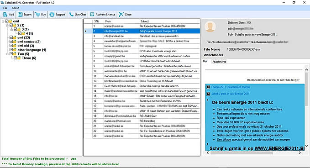Select the eml (23) folder

click(x=24, y=37)
